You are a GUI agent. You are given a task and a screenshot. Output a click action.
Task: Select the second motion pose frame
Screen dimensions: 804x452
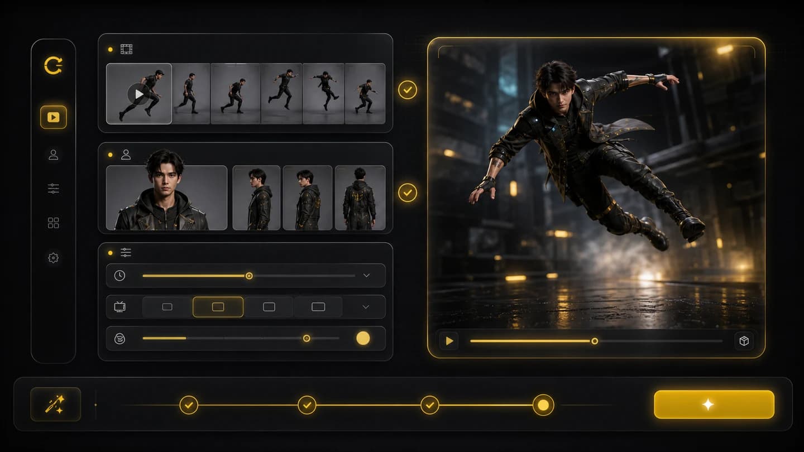click(x=192, y=94)
